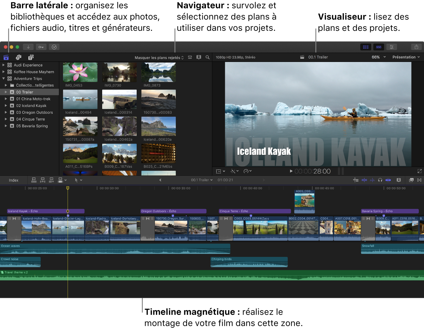The height and width of the screenshot is (330, 424).
Task: Select the 04 Cinque Terre event
Action: [x=29, y=119]
